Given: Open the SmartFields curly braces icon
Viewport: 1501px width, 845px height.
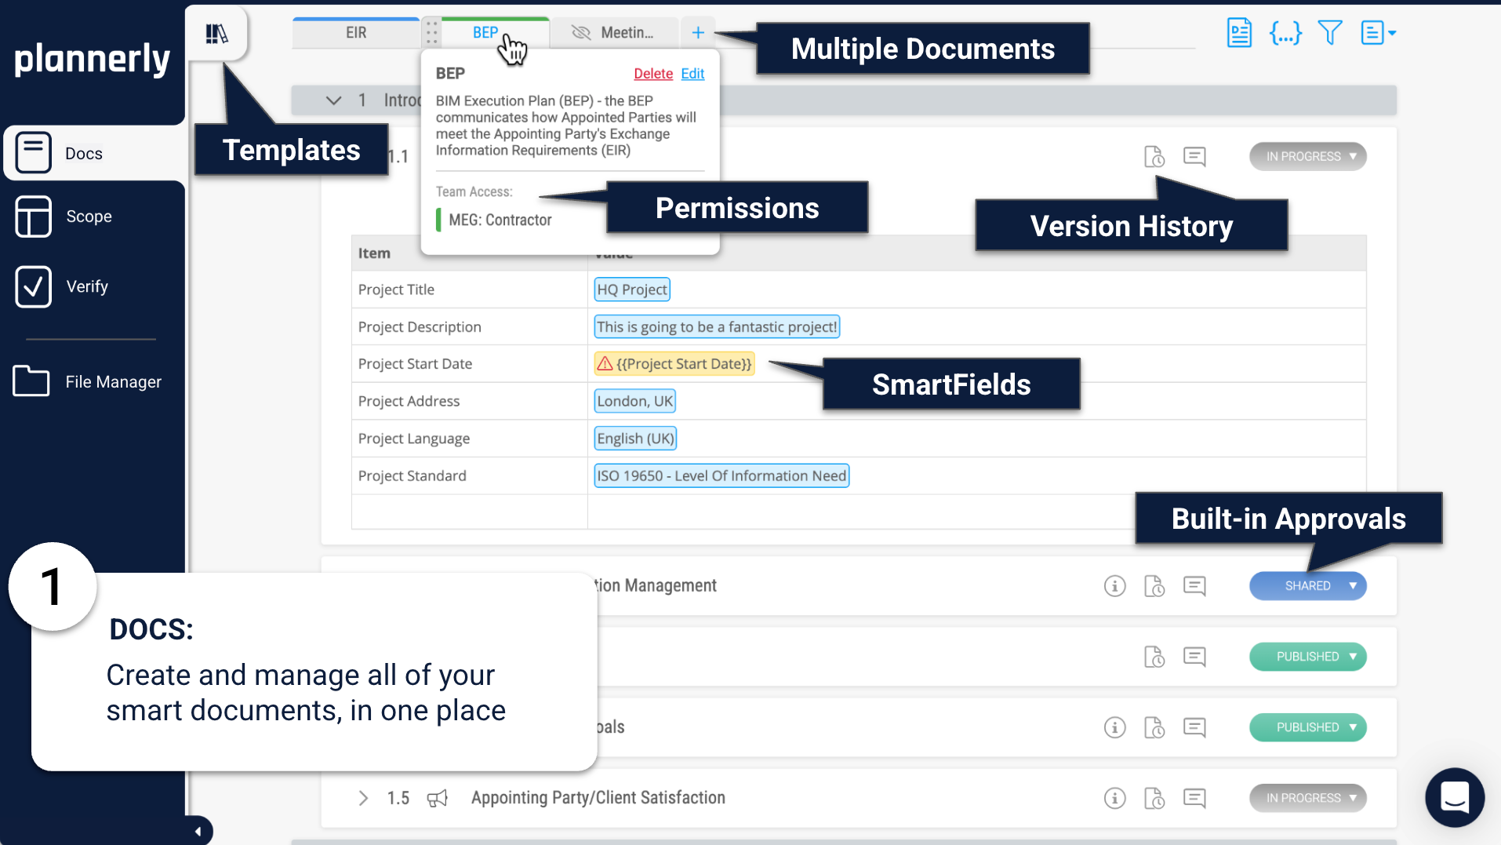Looking at the screenshot, I should tap(1285, 33).
